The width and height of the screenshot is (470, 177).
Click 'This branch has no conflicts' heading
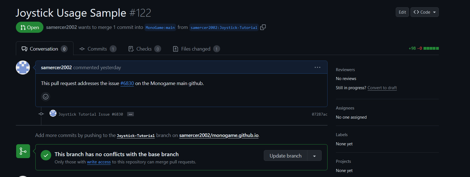(117, 154)
